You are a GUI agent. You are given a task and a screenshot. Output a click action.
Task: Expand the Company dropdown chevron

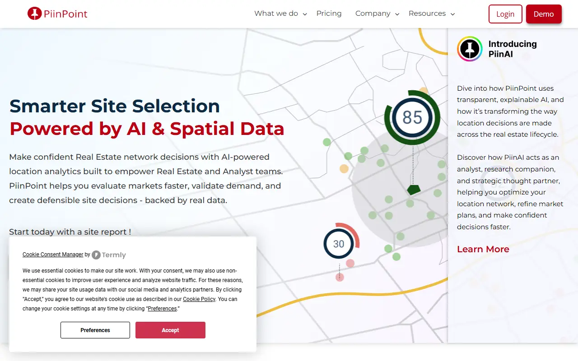pyautogui.click(x=397, y=14)
